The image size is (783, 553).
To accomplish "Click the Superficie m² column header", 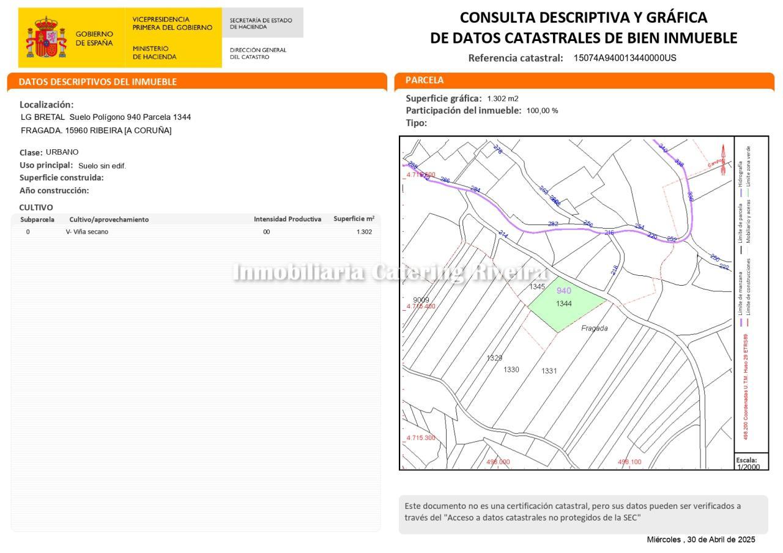I will pos(354,219).
